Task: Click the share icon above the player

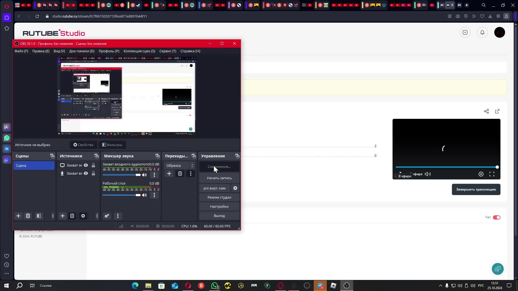Action: coord(486,111)
